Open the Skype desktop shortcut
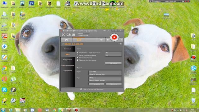This screenshot has height=112, width=199. point(4,91)
